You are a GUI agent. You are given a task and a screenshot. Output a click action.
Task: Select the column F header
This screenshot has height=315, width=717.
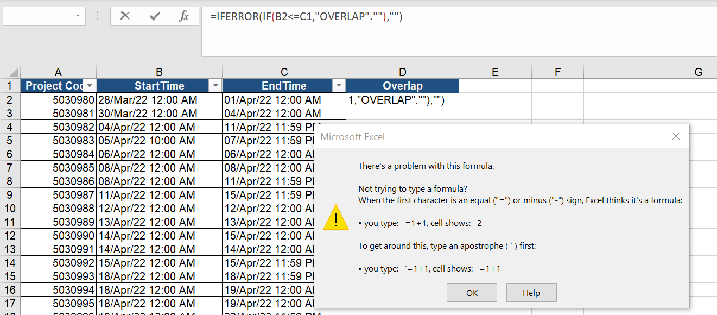tap(558, 72)
